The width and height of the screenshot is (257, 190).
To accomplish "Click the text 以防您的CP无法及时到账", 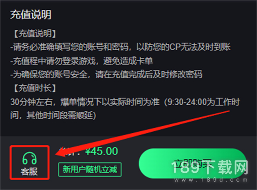I will [x=184, y=47].
